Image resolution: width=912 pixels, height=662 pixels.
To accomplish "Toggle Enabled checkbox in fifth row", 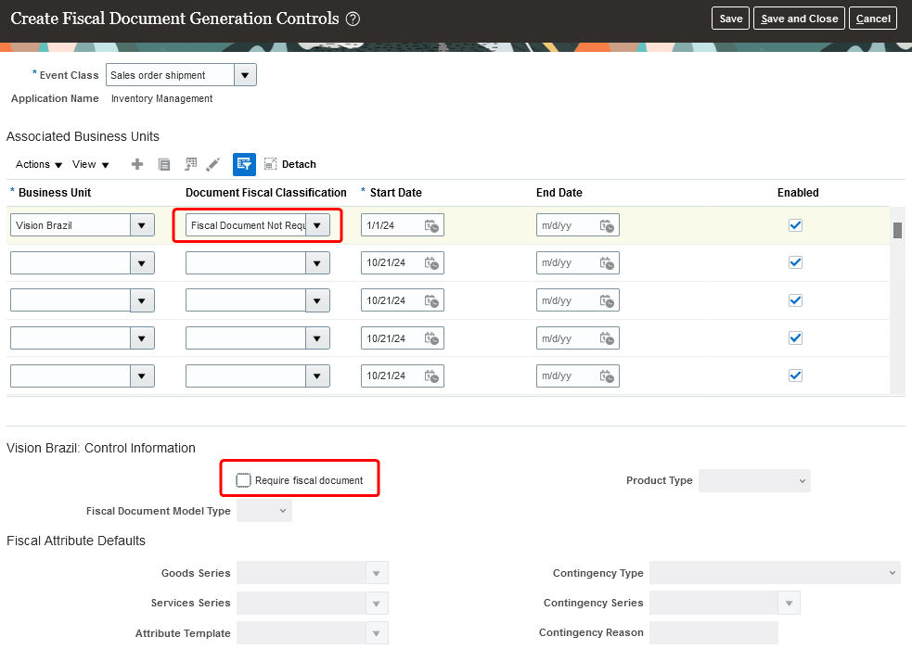I will (795, 376).
